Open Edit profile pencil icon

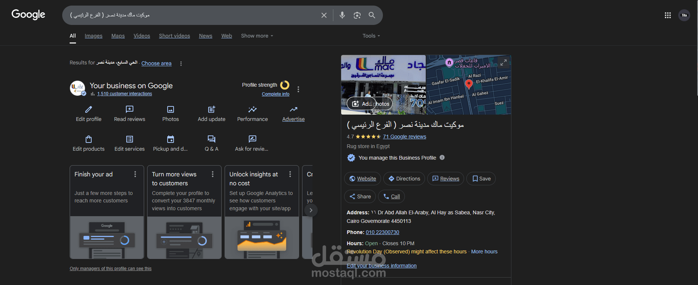click(89, 109)
